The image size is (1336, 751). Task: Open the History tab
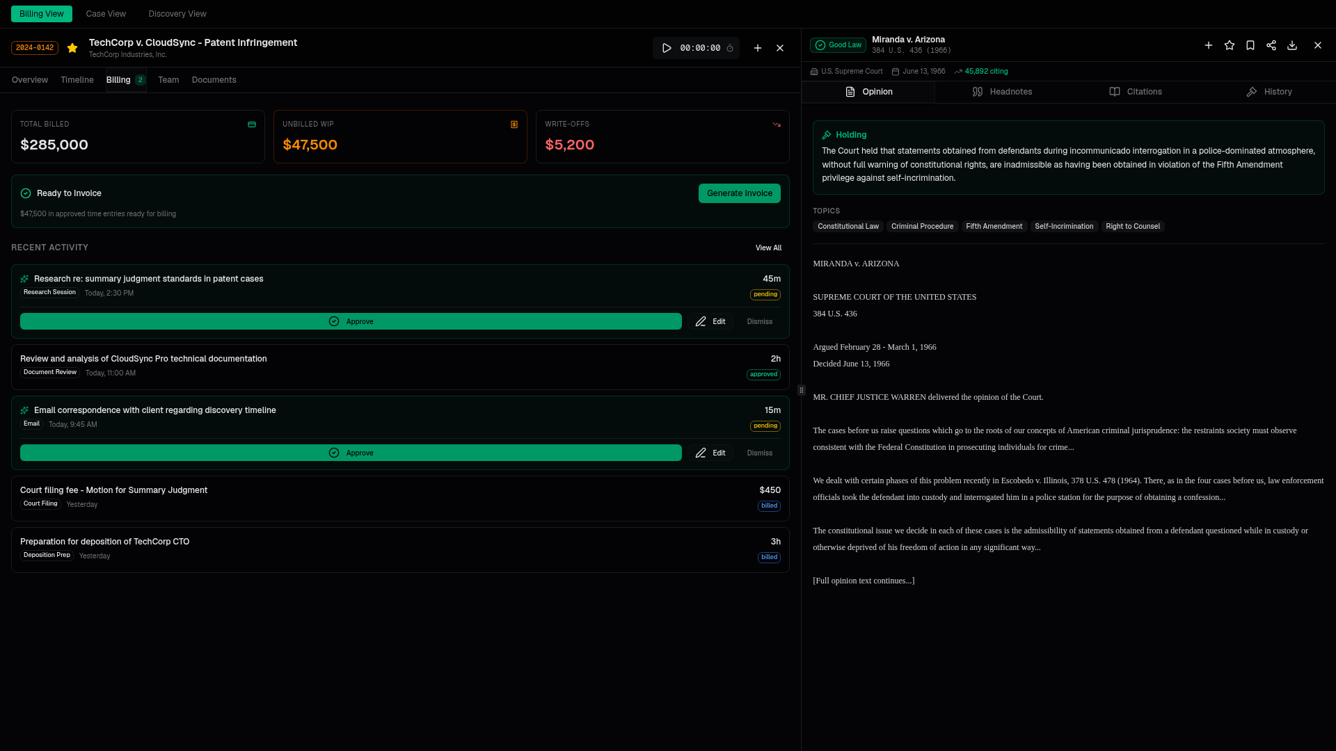click(1269, 92)
